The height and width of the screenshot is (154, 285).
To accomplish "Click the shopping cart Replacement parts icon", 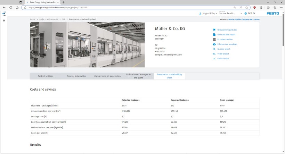I will [214, 30].
